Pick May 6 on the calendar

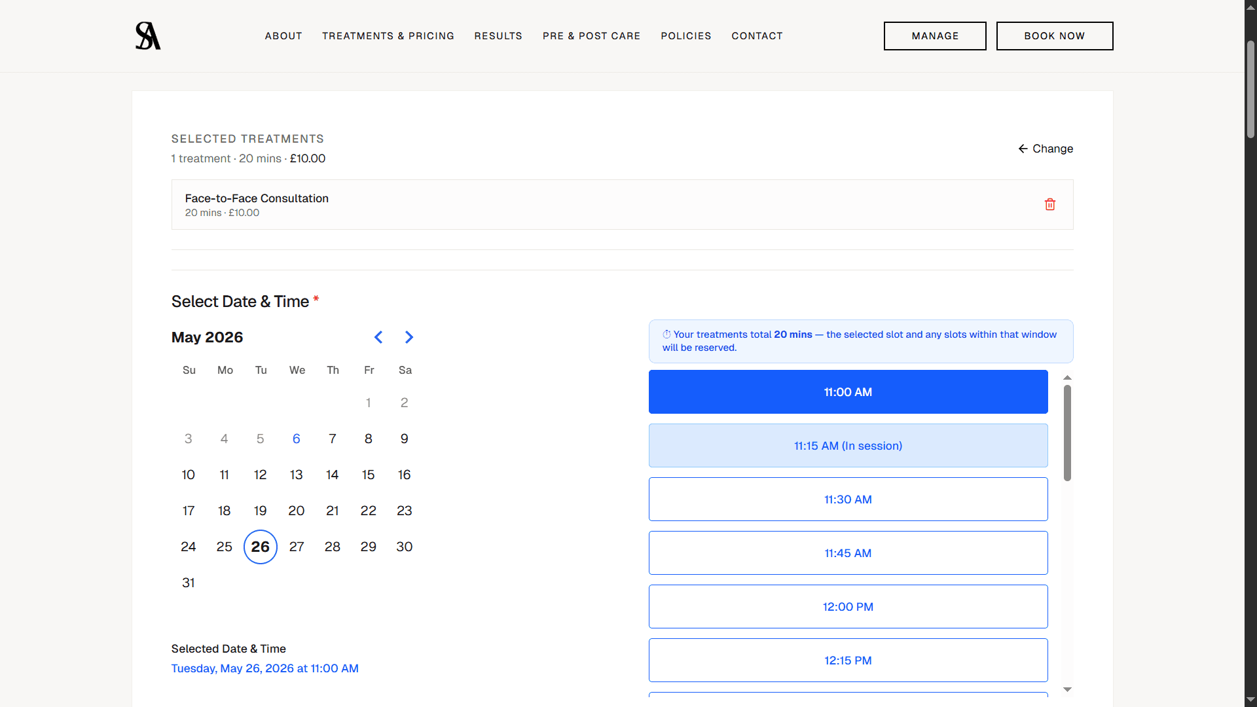[x=296, y=439]
